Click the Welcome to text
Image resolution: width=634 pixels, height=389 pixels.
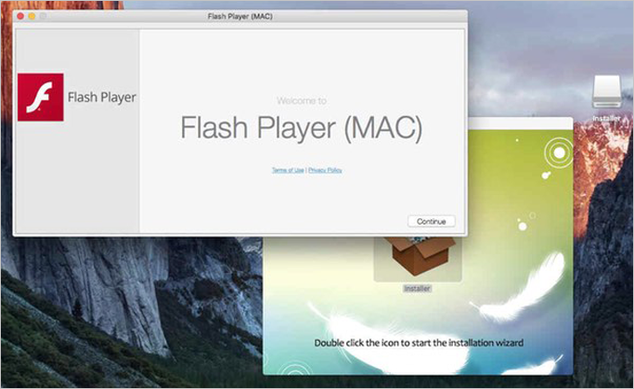tap(302, 100)
